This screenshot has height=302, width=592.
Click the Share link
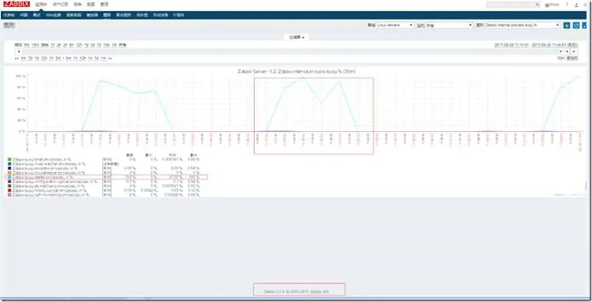pyautogui.click(x=552, y=5)
